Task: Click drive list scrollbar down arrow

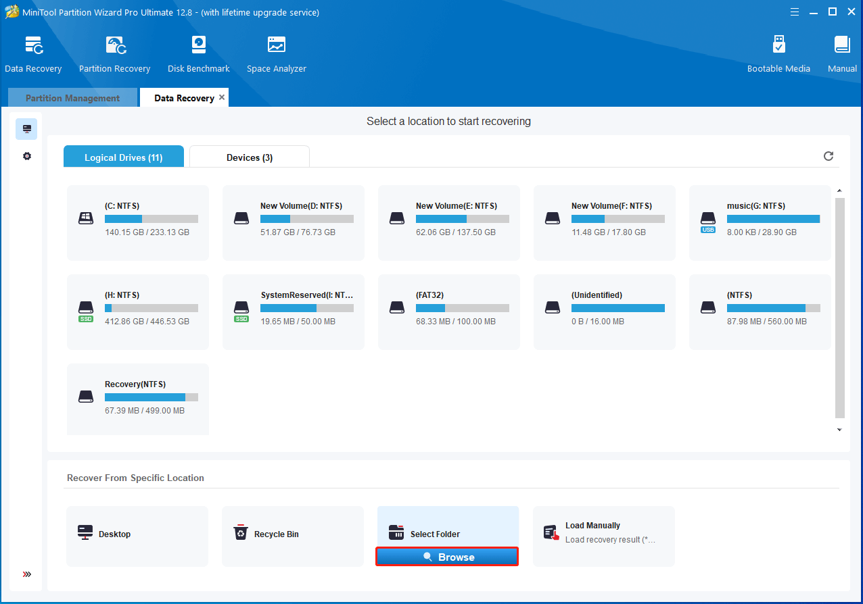Action: point(839,430)
